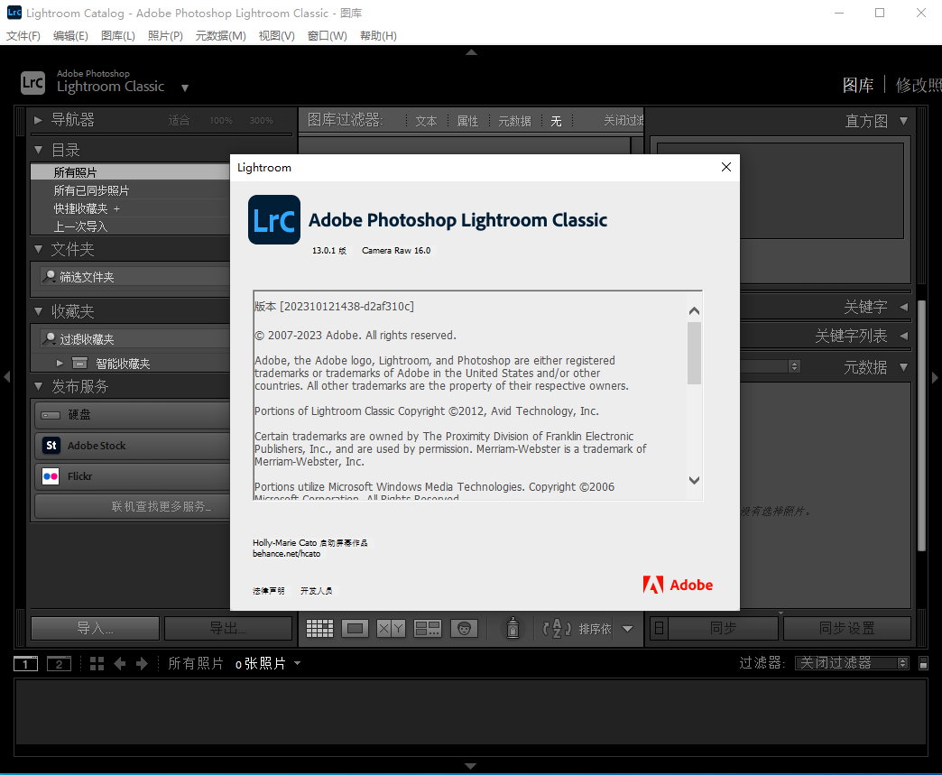Open the 帮助(H) menu
Image resolution: width=942 pixels, height=775 pixels.
click(378, 35)
